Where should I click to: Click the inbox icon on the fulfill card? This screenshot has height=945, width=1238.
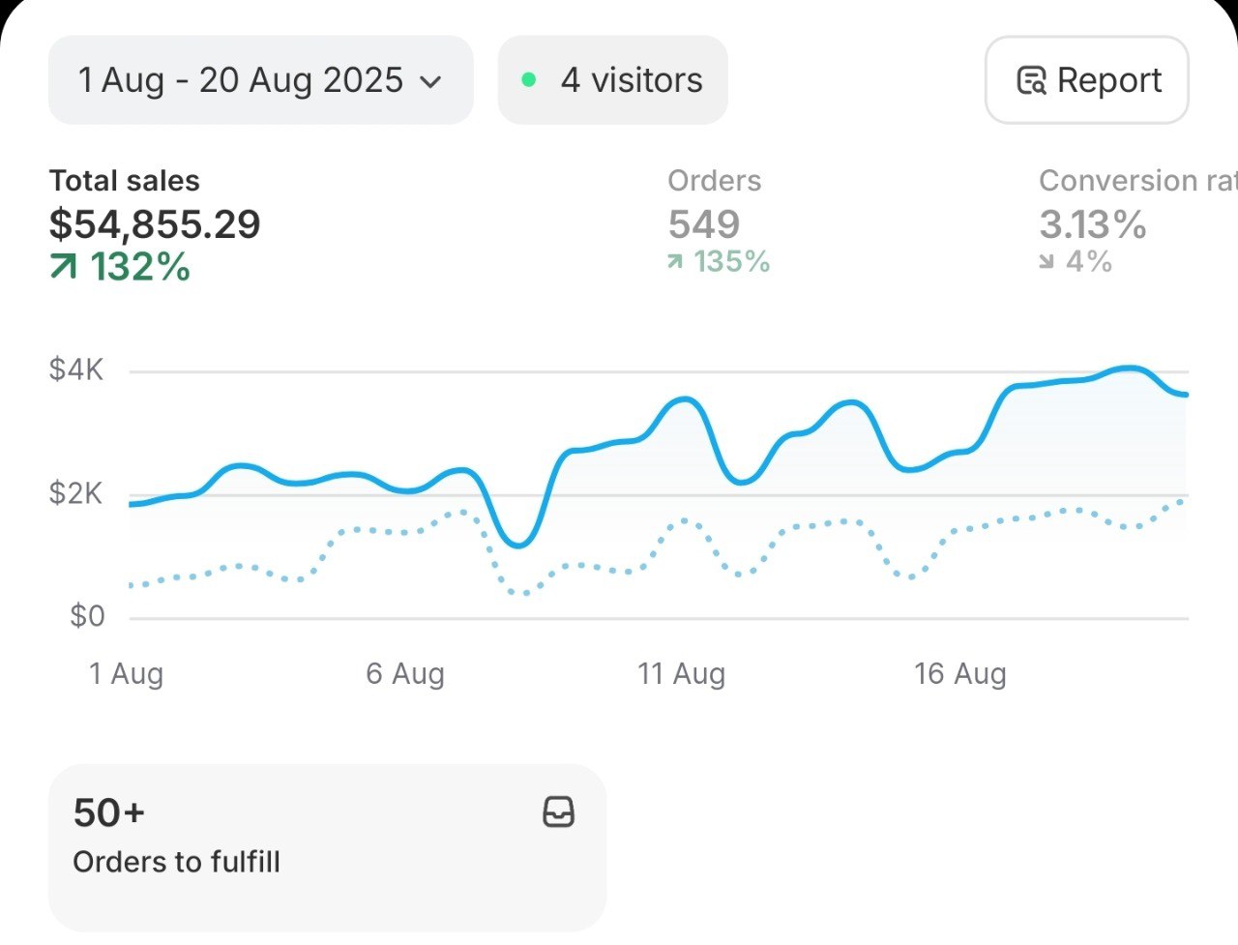[x=559, y=812]
